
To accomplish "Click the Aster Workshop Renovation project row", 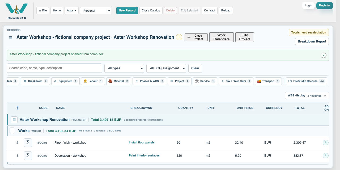I will coord(168,120).
